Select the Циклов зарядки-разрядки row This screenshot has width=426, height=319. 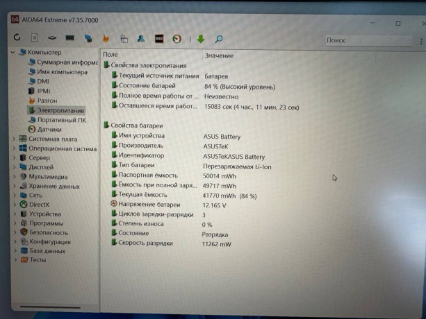158,214
